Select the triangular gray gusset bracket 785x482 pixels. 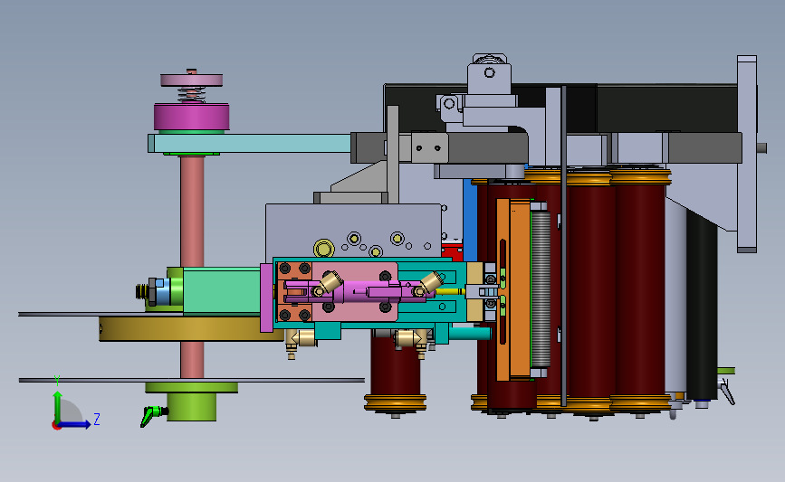(x=359, y=176)
